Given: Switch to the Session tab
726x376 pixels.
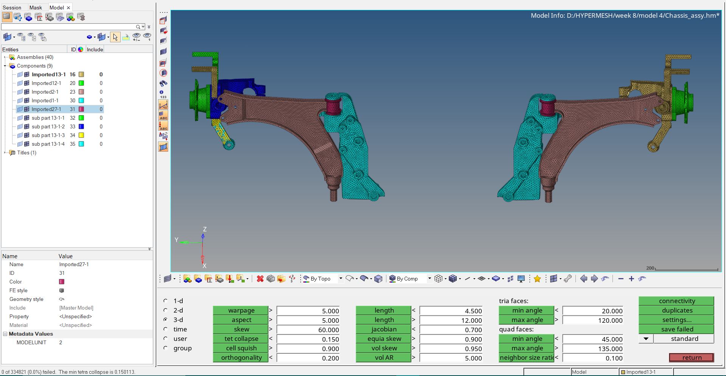Looking at the screenshot, I should tap(12, 7).
